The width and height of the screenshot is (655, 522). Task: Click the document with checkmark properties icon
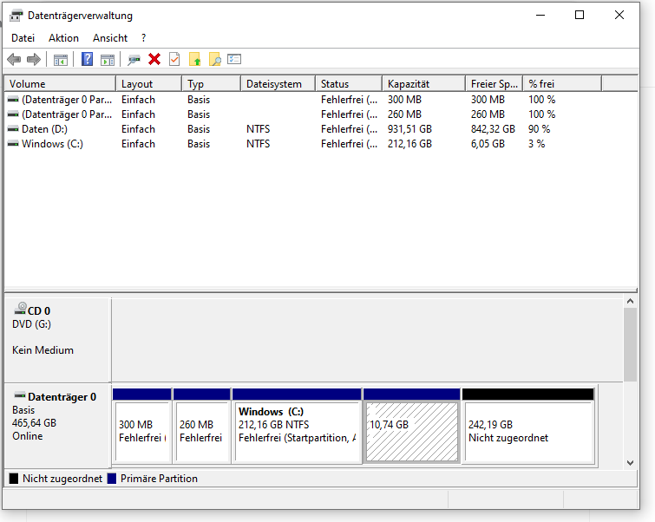pyautogui.click(x=174, y=59)
